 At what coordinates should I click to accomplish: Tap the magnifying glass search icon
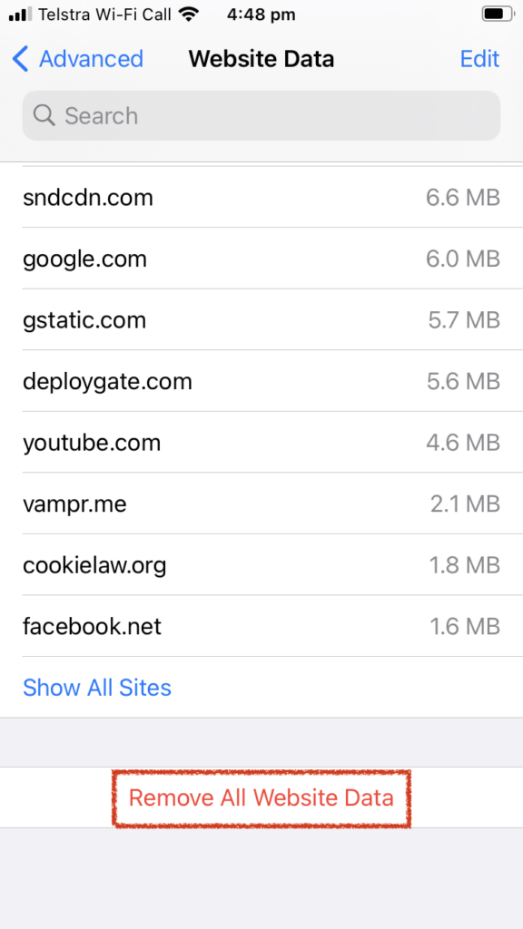click(44, 115)
